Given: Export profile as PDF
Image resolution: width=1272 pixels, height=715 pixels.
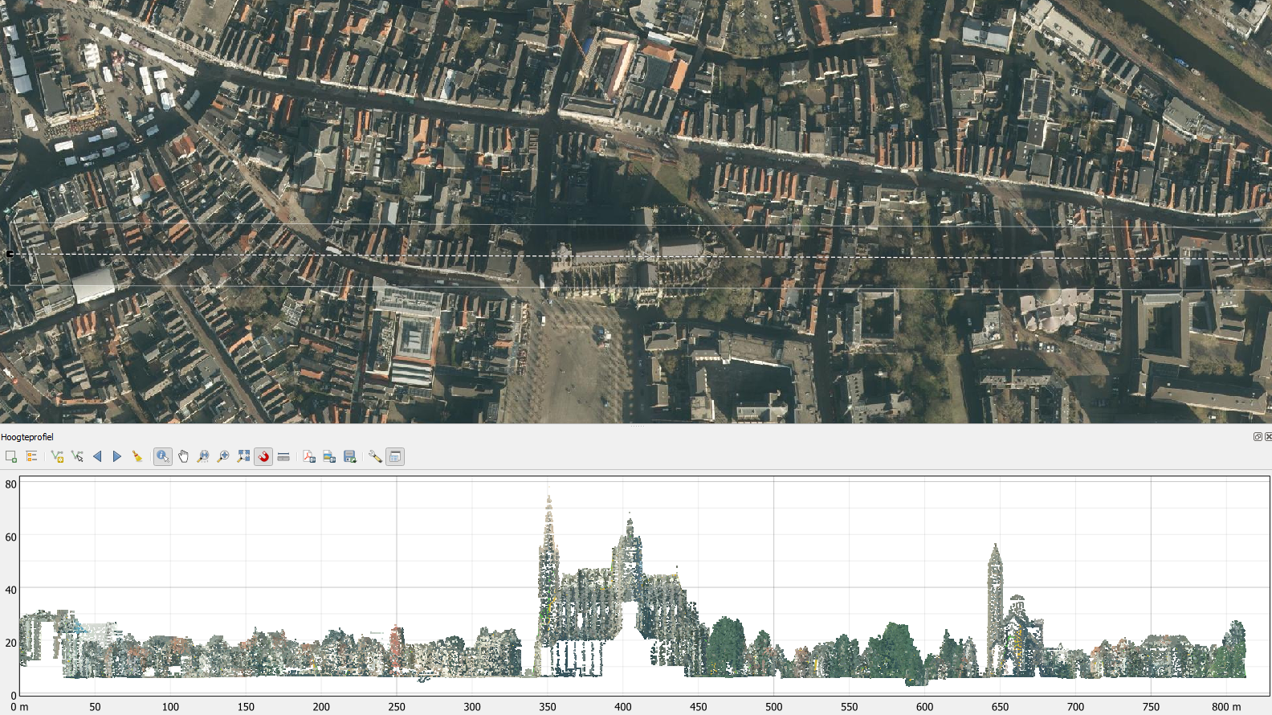Looking at the screenshot, I should 309,456.
